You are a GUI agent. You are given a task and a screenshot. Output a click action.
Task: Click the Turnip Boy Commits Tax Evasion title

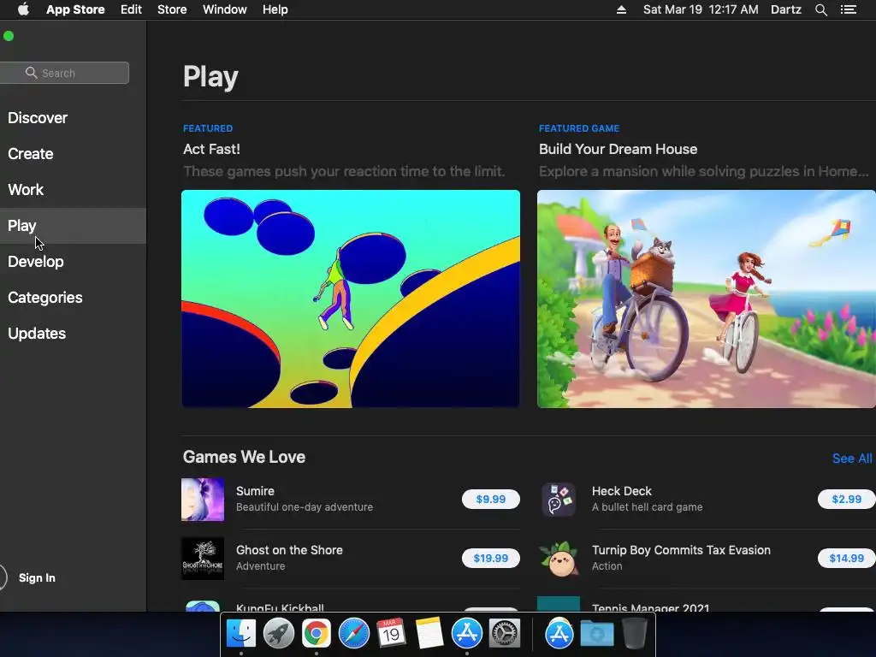(x=681, y=550)
